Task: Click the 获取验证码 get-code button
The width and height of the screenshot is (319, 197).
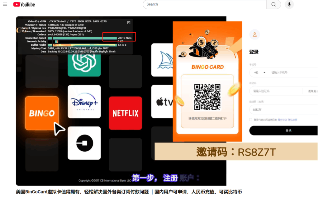Action: (x=313, y=91)
